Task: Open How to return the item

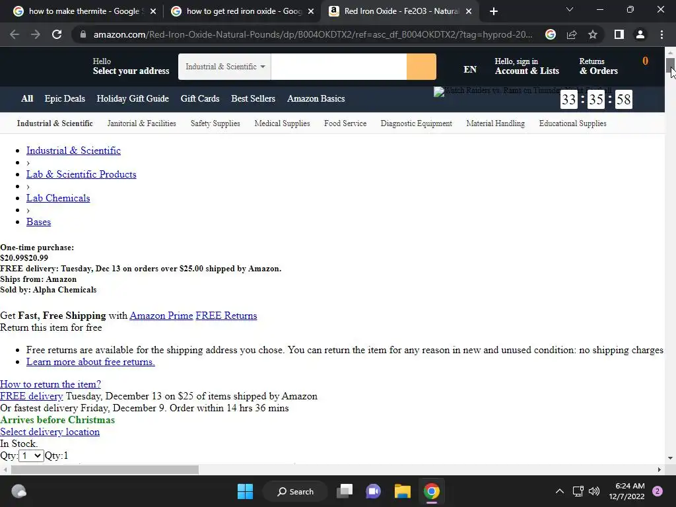Action: [x=50, y=384]
